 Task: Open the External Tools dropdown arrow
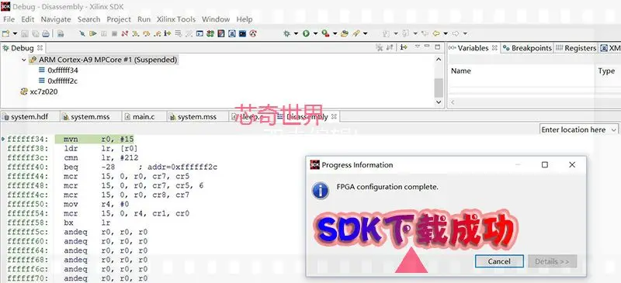pos(335,33)
